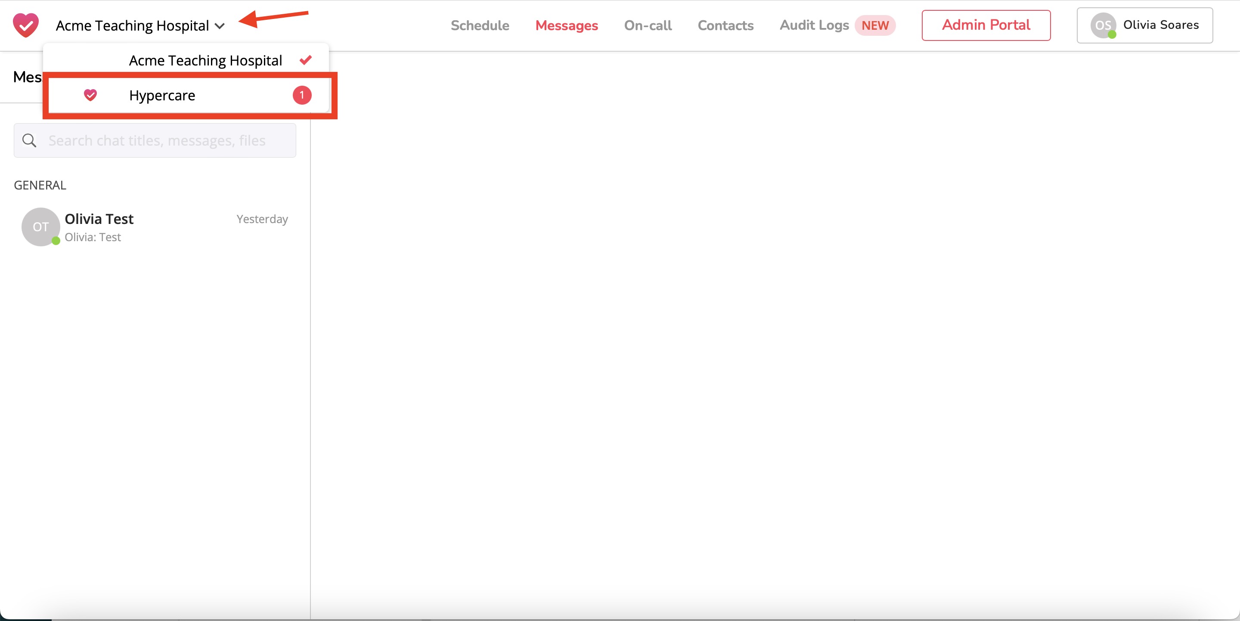The height and width of the screenshot is (621, 1240).
Task: Open the Messages tab
Action: pos(567,25)
